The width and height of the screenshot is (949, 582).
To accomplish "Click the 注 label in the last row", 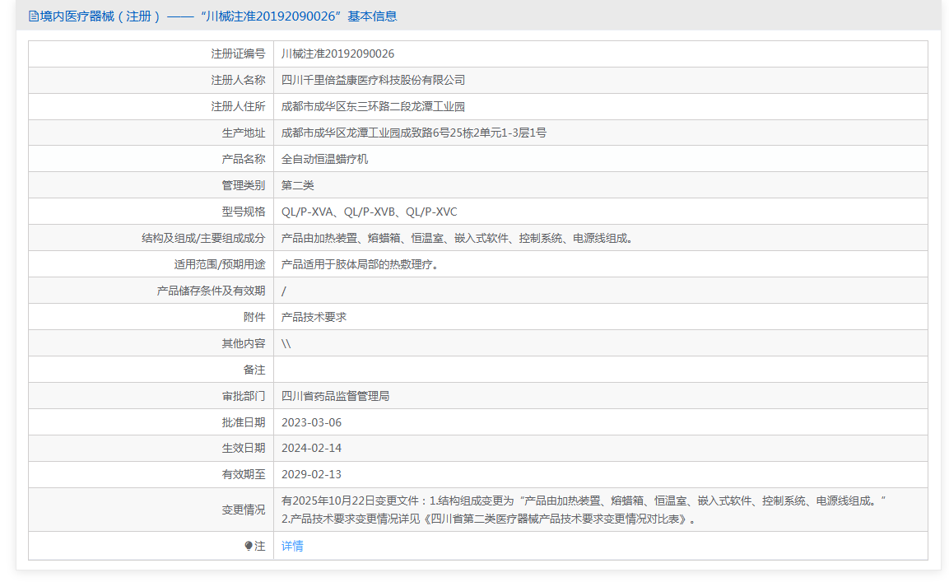I will coord(259,547).
